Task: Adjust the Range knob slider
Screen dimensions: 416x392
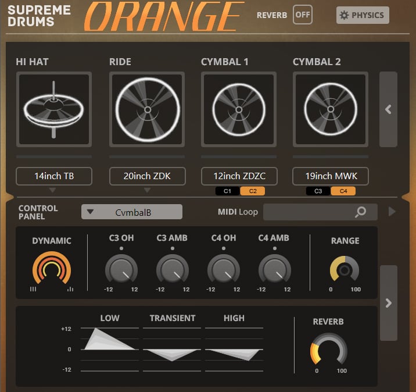Action: pyautogui.click(x=345, y=269)
